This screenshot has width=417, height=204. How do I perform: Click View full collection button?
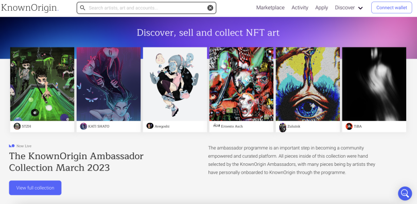[35, 188]
